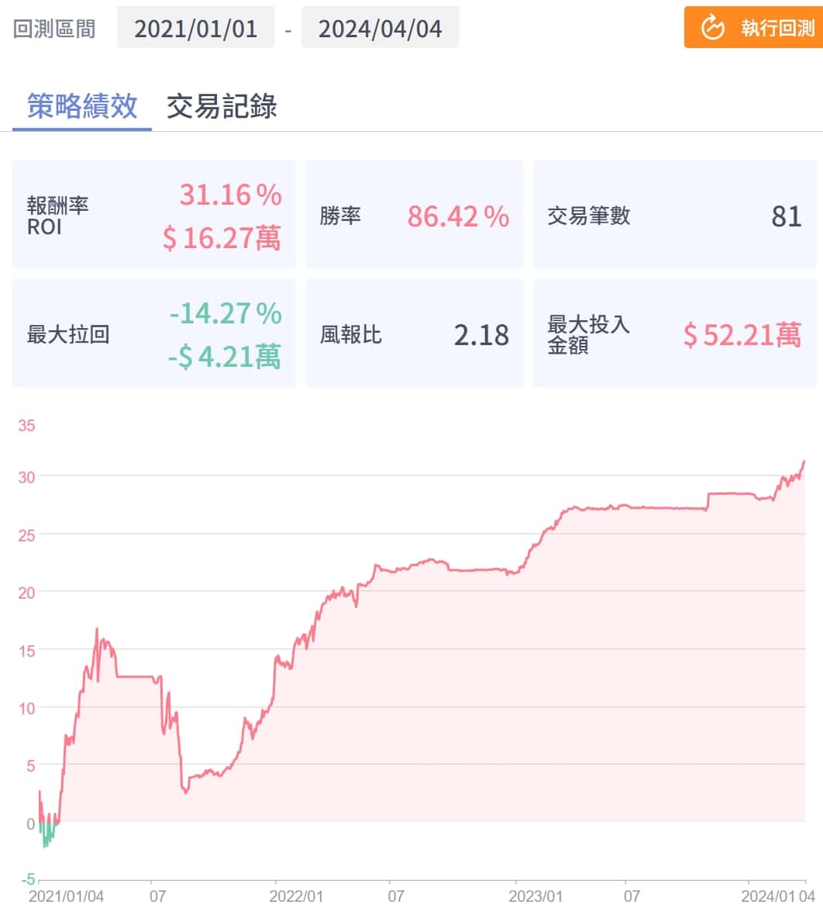Switch to the 交易記錄 tab
The image size is (823, 912).
click(x=222, y=106)
